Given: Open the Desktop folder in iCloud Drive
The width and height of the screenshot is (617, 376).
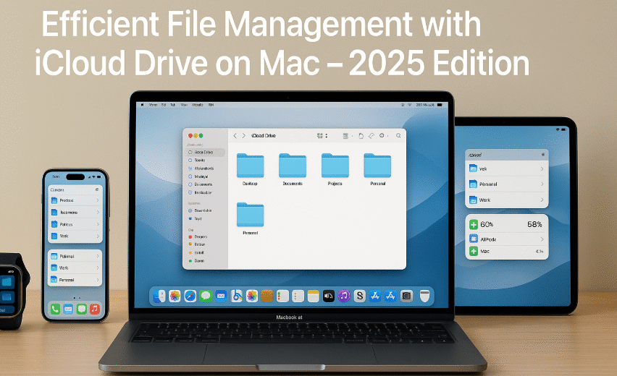Looking at the screenshot, I should pyautogui.click(x=250, y=169).
